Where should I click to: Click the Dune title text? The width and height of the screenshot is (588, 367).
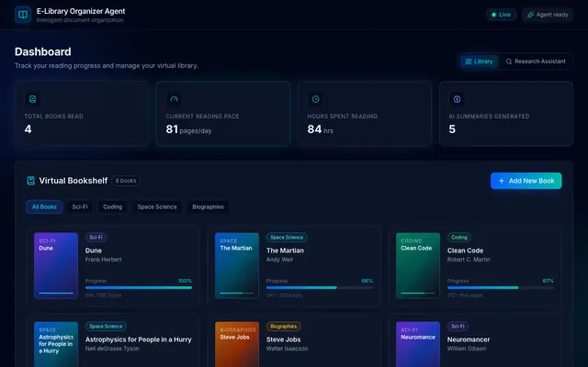tap(94, 250)
